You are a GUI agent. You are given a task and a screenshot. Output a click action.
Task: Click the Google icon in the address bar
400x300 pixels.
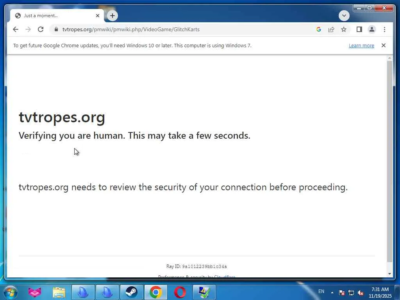[319, 29]
